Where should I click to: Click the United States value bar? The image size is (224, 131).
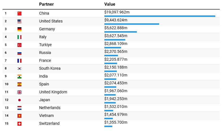tap(131, 24)
